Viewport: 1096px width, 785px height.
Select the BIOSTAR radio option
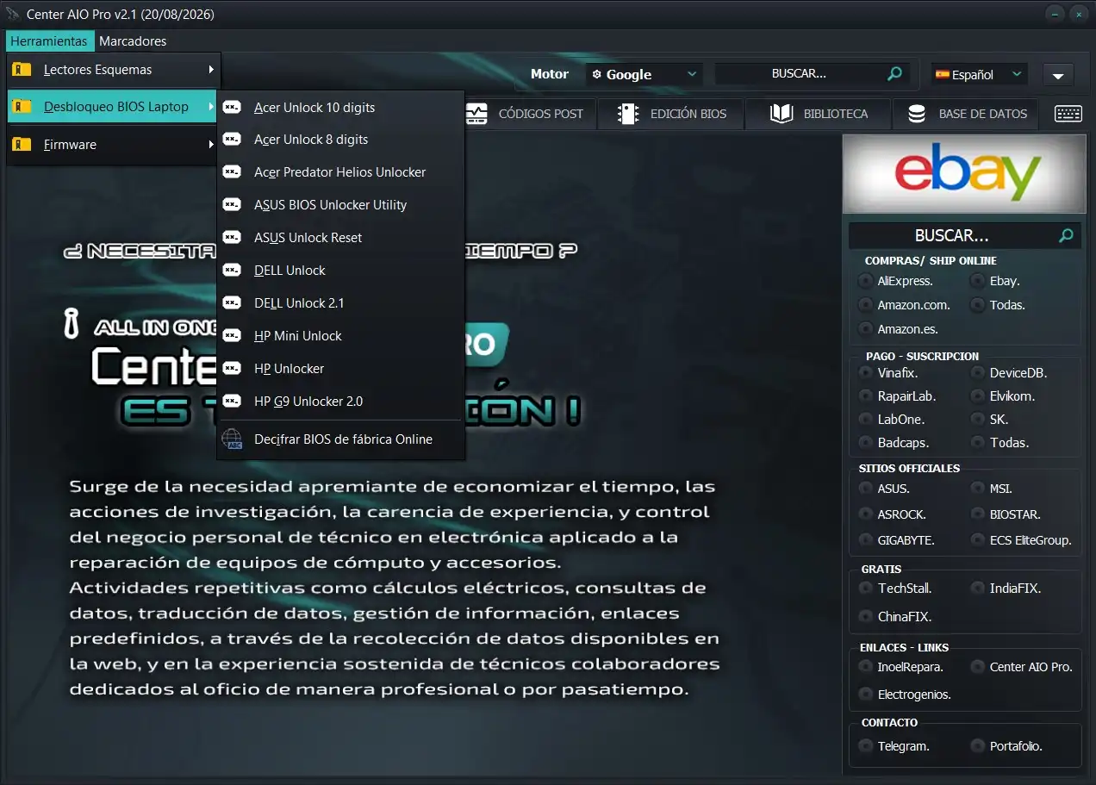tap(977, 514)
